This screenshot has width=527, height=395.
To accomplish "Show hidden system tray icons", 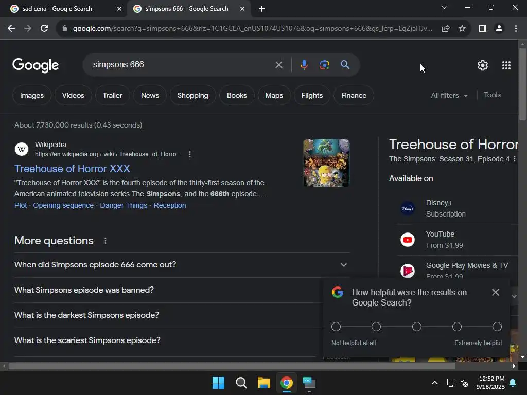I will 434,383.
